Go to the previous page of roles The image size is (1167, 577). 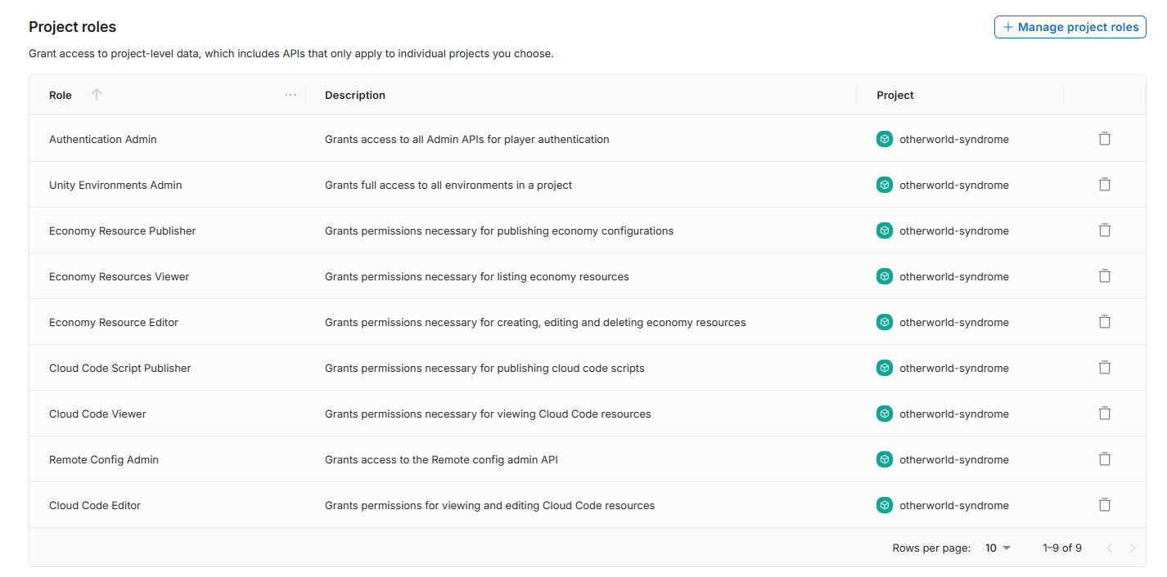click(x=1110, y=548)
